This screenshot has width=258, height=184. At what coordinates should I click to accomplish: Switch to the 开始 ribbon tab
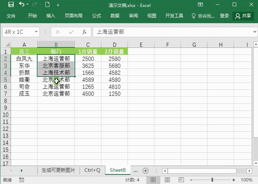pos(32,16)
